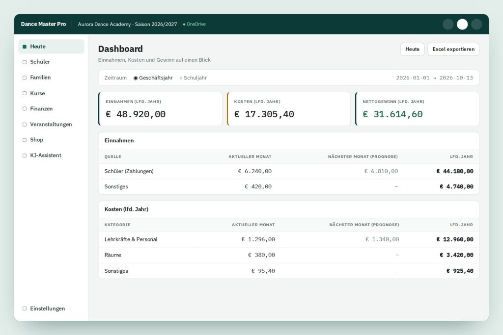503x335 pixels.
Task: Click the yearly value € 44.180,00
Action: click(455, 171)
